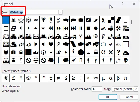The height and width of the screenshot is (102, 140).
Task: Insert recently used beta symbol
Action: coord(118,78)
